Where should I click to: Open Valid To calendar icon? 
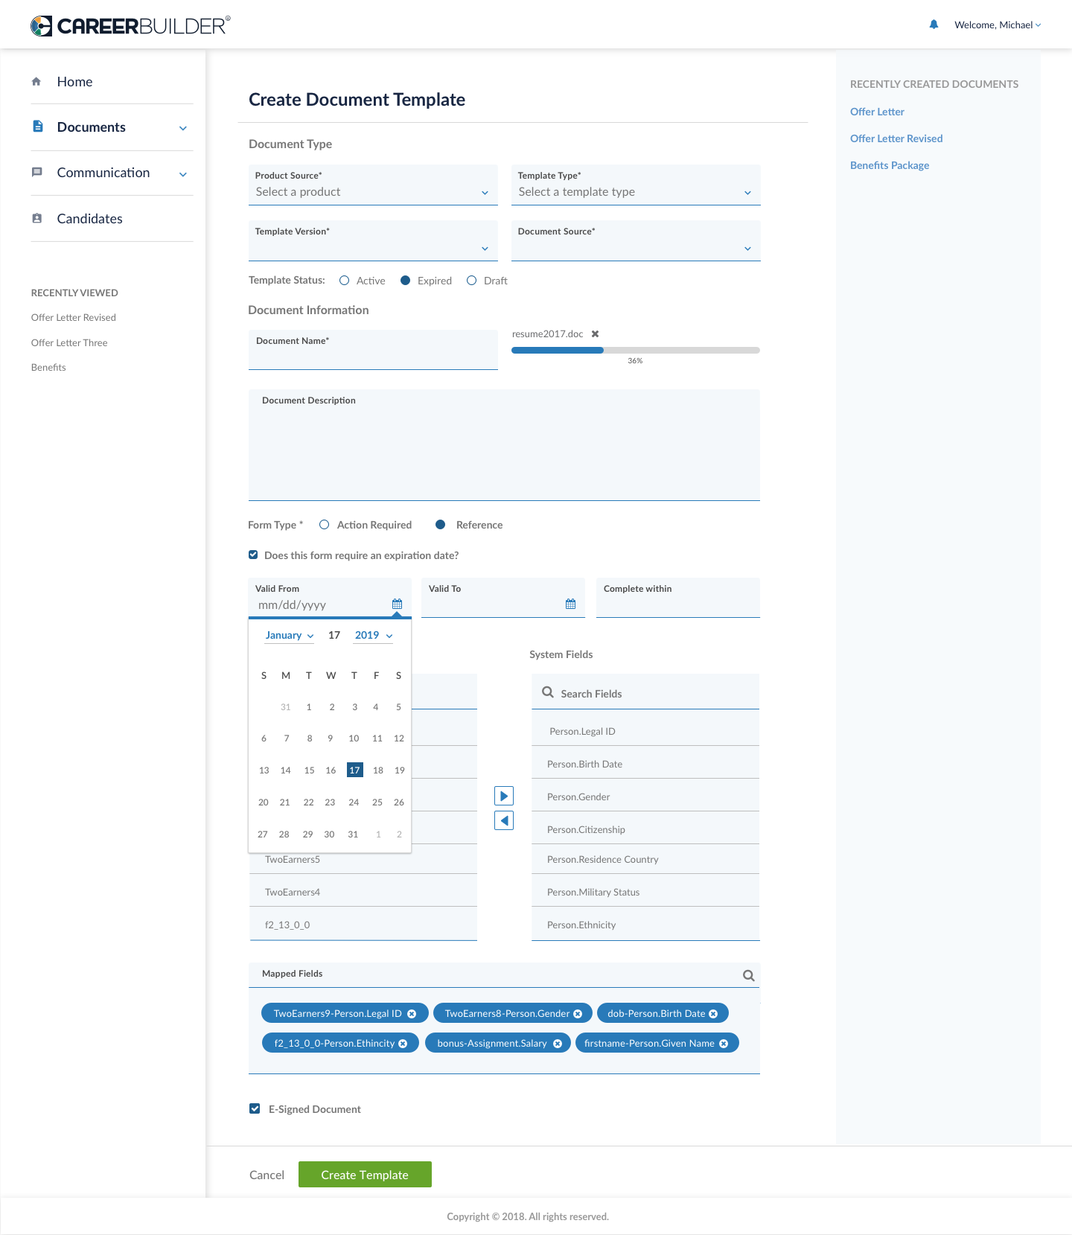570,604
